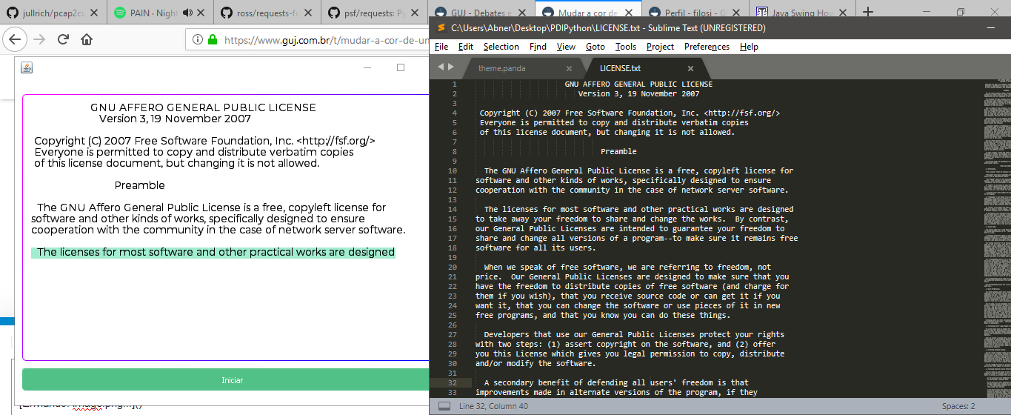Open the Selection menu
1011x415 pixels.
coord(501,47)
